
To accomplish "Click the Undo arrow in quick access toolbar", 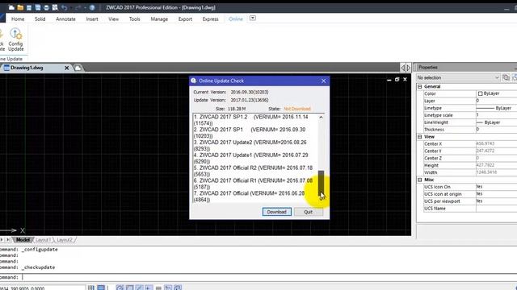I will [x=65, y=7].
